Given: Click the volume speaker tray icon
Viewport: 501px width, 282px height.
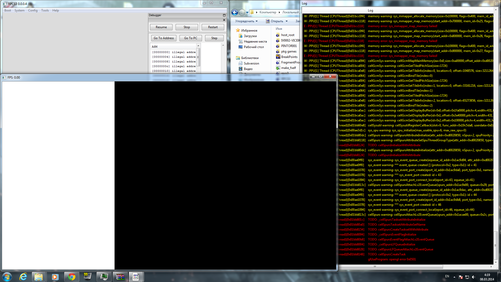Looking at the screenshot, I should pyautogui.click(x=473, y=277).
